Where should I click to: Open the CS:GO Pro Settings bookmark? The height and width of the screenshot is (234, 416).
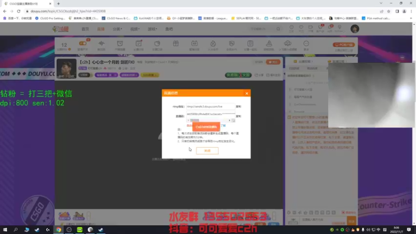point(50,18)
